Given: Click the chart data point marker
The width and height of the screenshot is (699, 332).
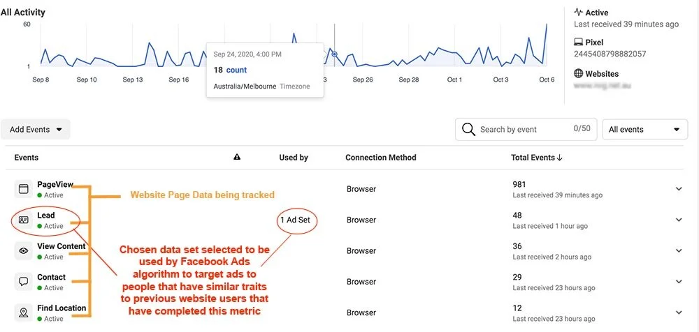Looking at the screenshot, I should click(x=334, y=54).
